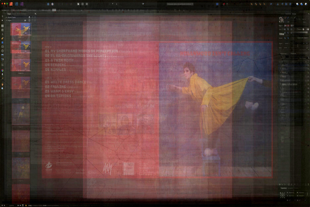310x207 pixels.
Task: Switch to the Swatches tab
Action: (288, 14)
